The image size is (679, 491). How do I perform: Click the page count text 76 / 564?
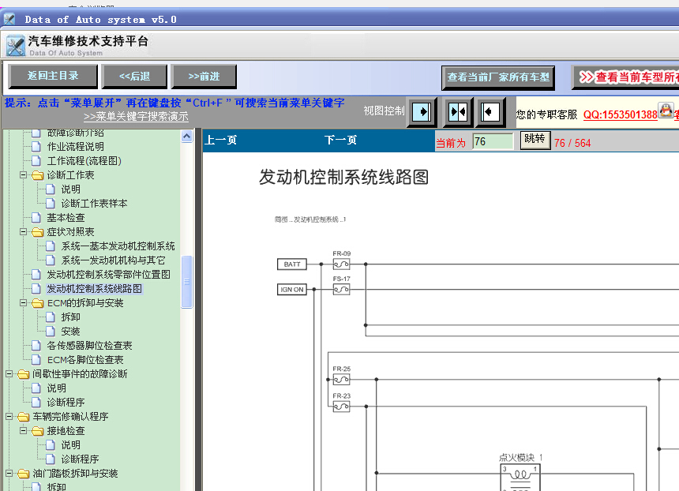[x=572, y=144]
